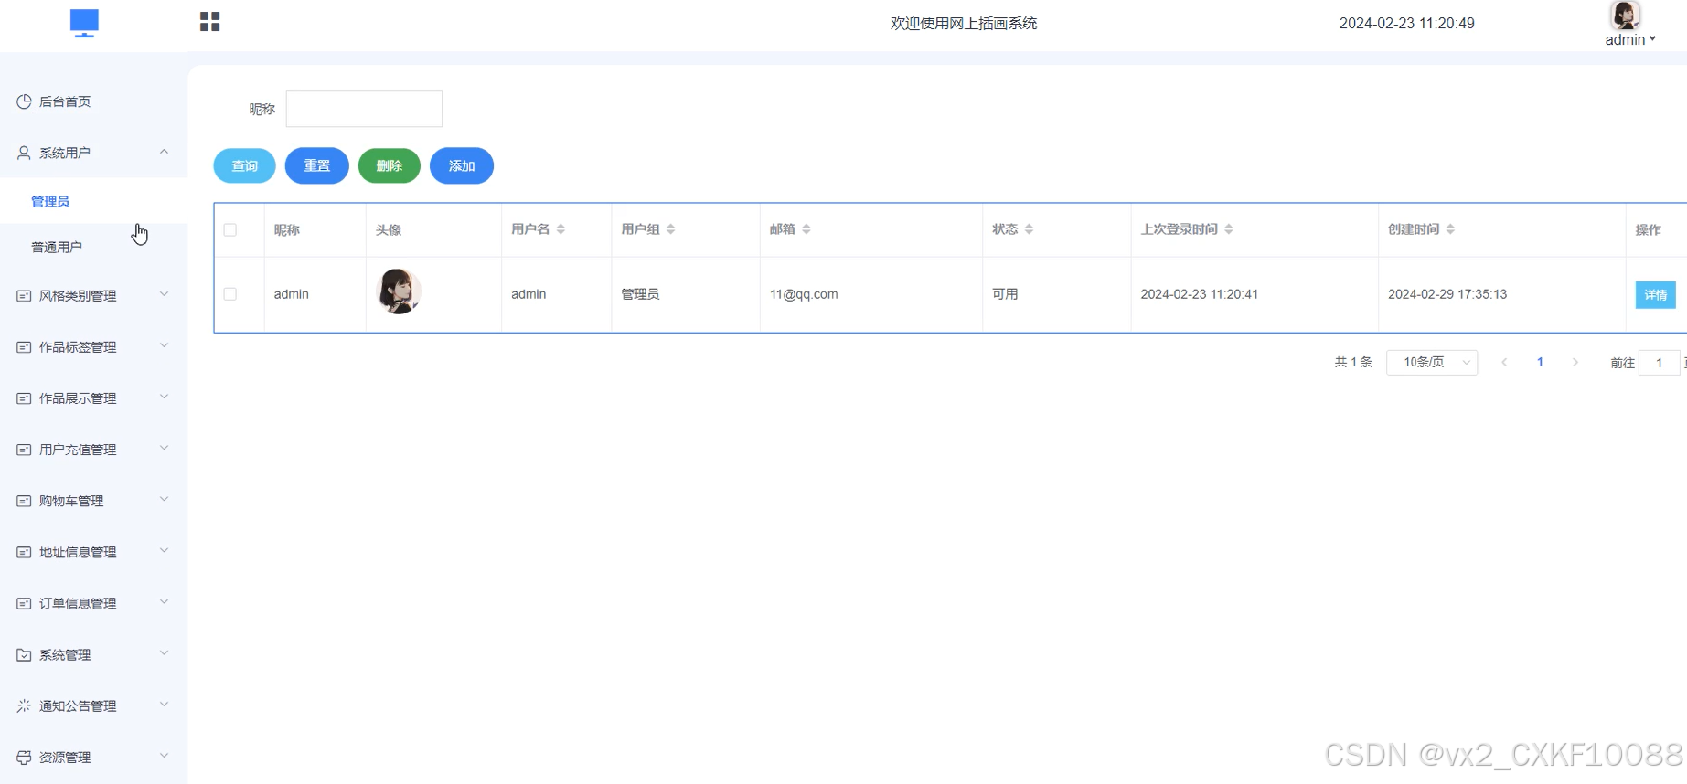Select 普通用户 submenu item
The width and height of the screenshot is (1687, 784).
(x=93, y=247)
